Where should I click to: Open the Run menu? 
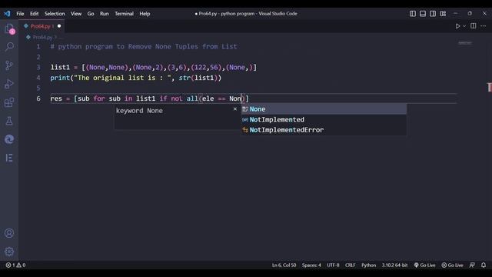[105, 14]
